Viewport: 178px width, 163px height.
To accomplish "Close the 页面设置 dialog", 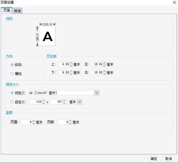I will 174,2.
